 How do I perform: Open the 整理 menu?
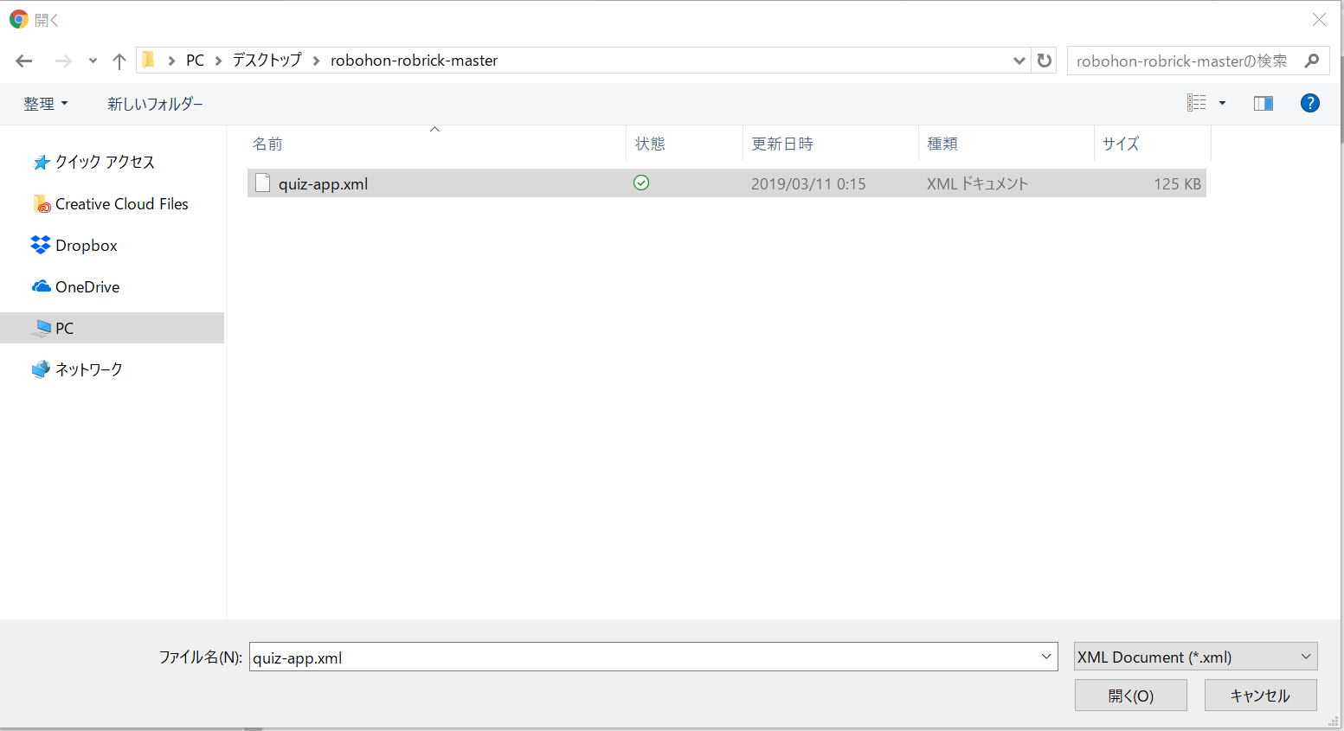pos(45,104)
